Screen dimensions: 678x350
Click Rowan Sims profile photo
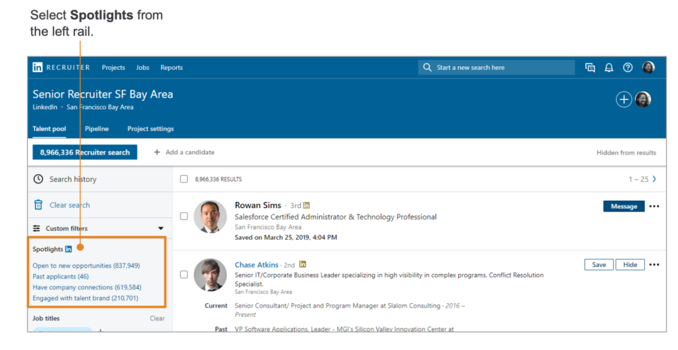[210, 217]
